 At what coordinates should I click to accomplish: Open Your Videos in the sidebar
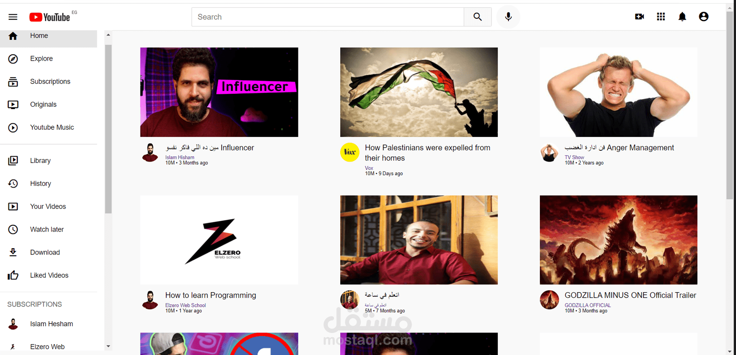48,206
